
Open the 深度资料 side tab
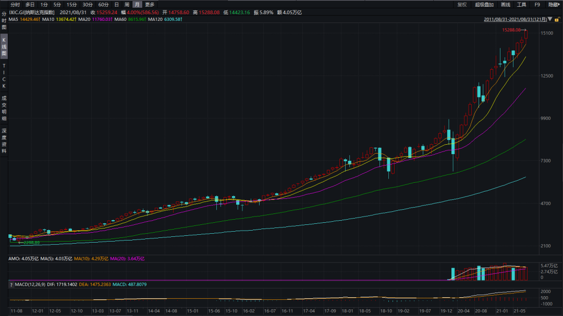coord(4,141)
